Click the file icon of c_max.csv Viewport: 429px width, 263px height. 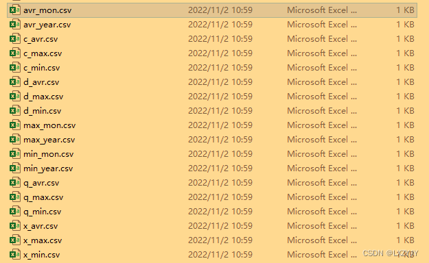[15, 53]
